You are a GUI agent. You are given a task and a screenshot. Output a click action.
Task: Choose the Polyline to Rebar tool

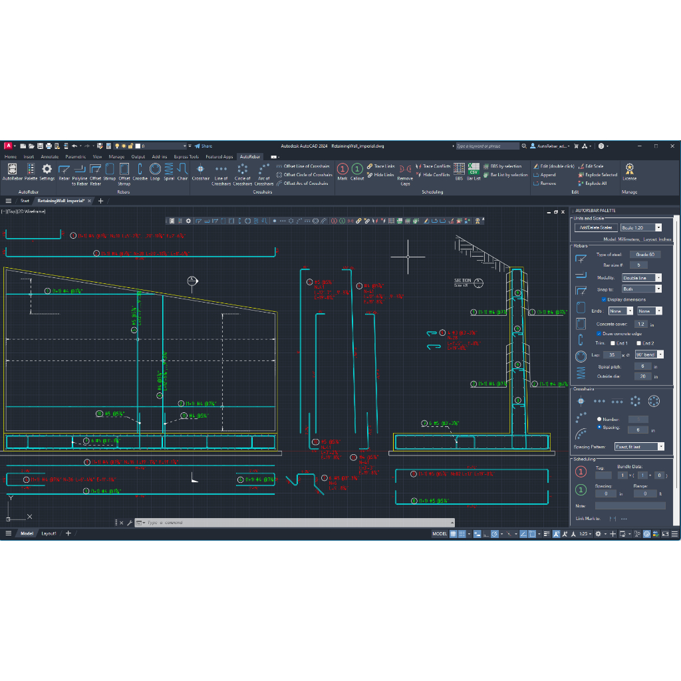tap(80, 174)
